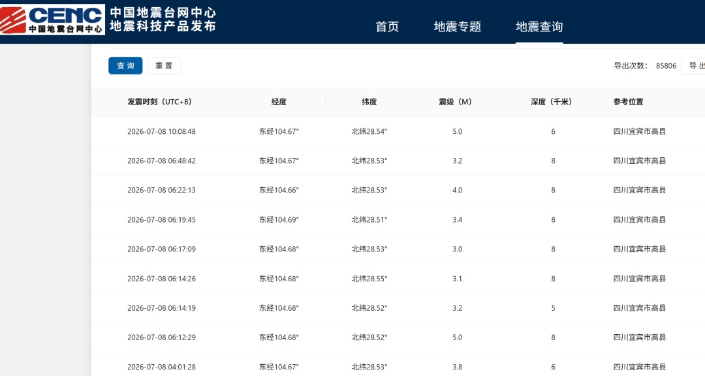
Task: Click magnitude 3.4 in the 06:19:45 row
Action: tap(457, 219)
